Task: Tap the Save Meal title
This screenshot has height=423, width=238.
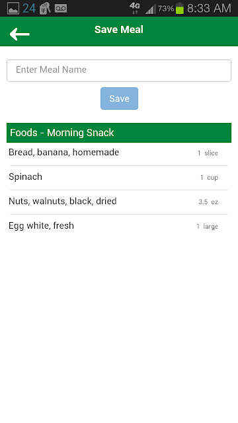Action: (x=119, y=30)
